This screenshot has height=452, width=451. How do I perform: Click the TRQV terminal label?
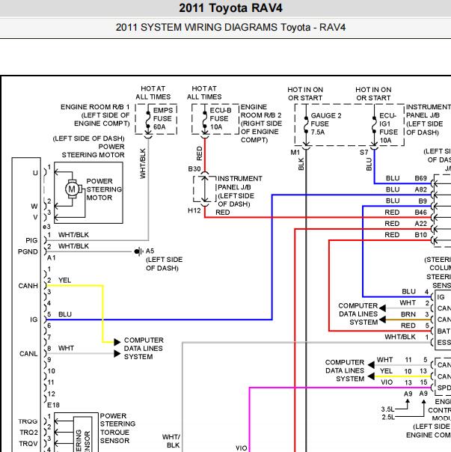tap(28, 444)
